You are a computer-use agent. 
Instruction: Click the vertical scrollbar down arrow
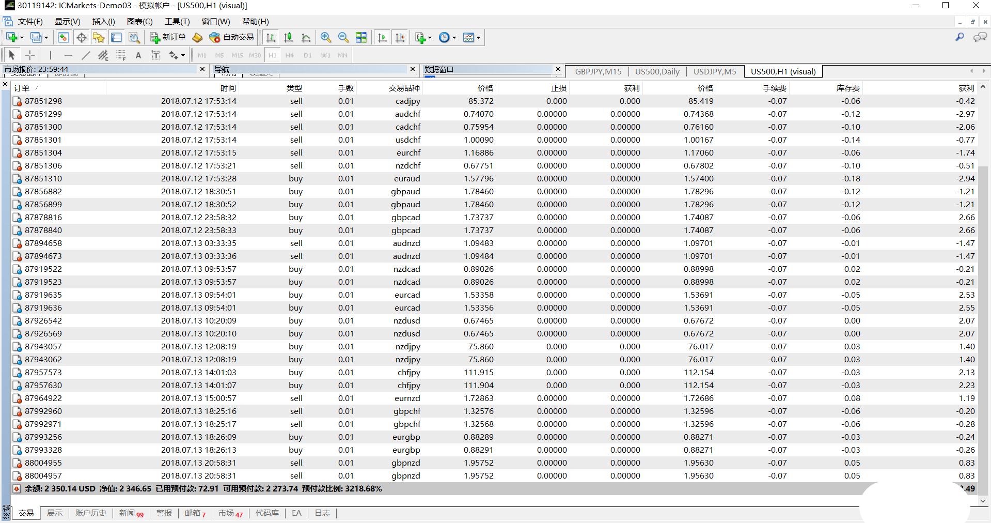(x=983, y=500)
